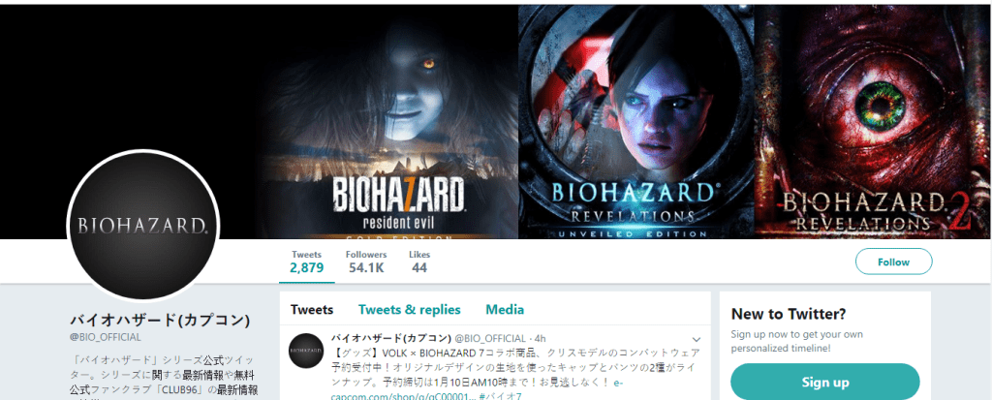Select the Tweets timeline tab

click(312, 310)
